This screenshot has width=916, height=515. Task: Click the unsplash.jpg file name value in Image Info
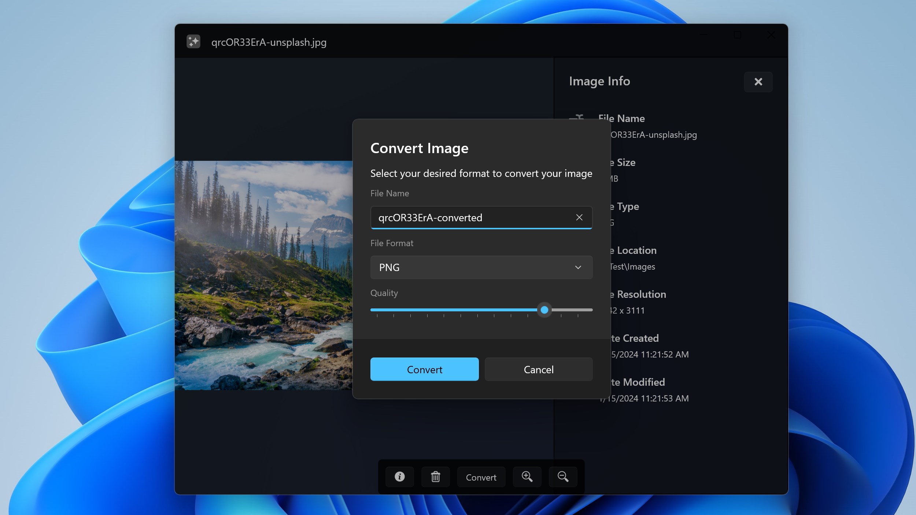coord(654,135)
